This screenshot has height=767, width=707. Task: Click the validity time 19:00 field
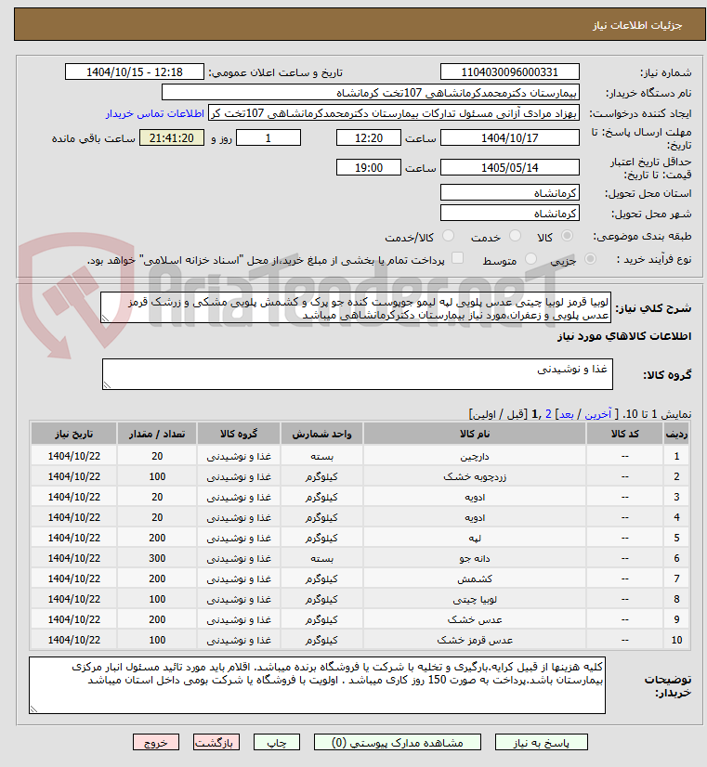point(369,167)
